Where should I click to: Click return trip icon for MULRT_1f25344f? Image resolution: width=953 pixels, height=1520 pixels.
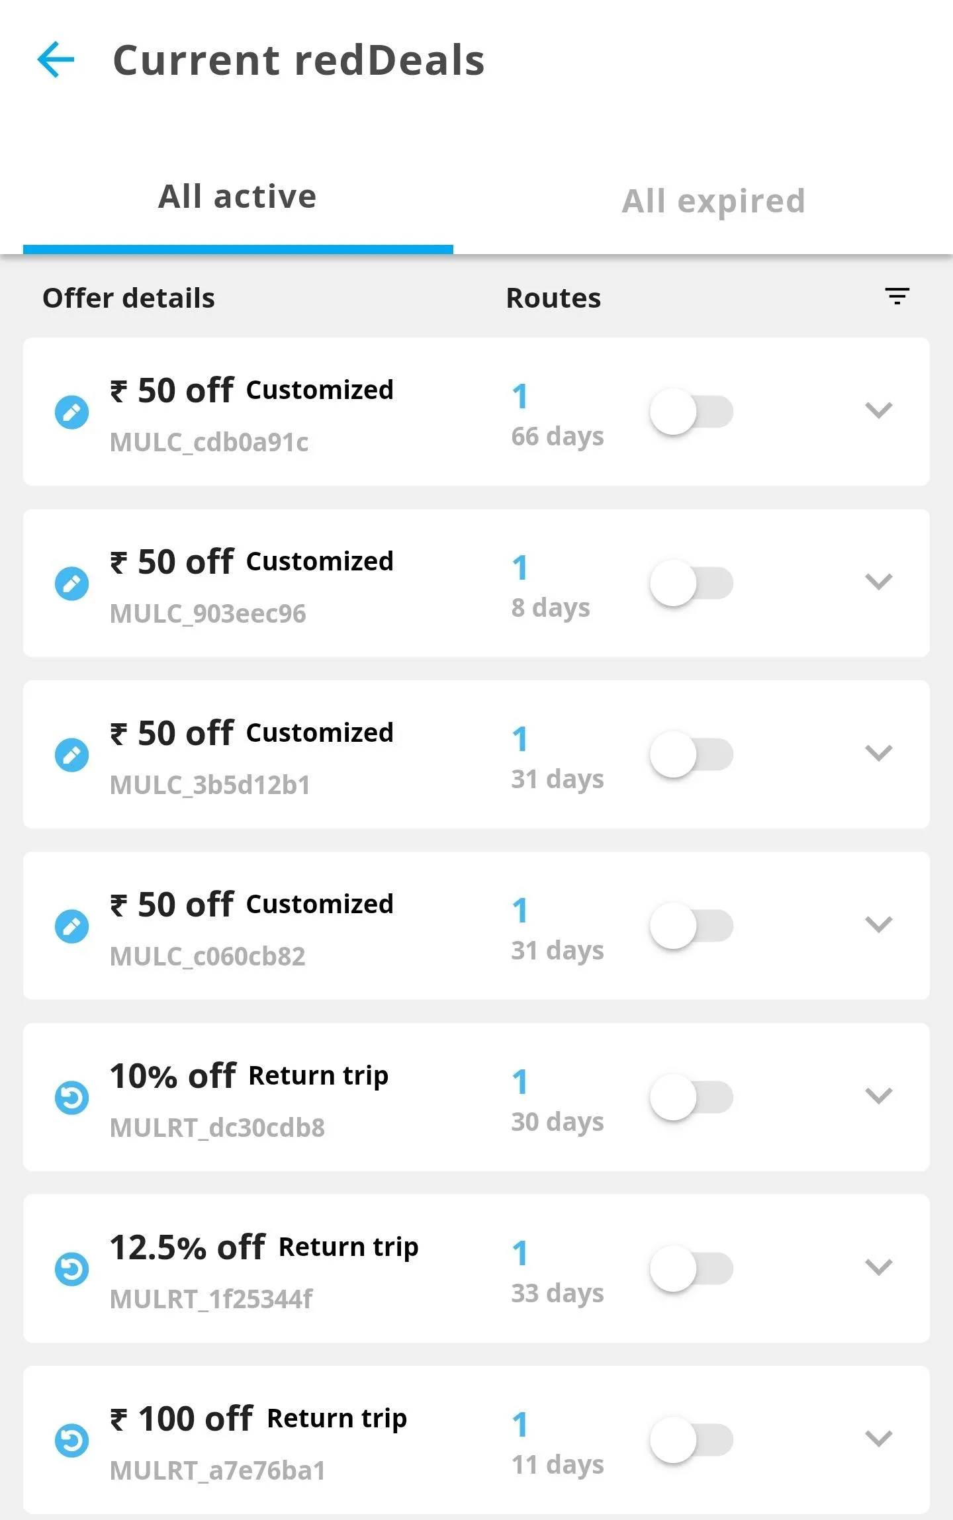[71, 1269]
